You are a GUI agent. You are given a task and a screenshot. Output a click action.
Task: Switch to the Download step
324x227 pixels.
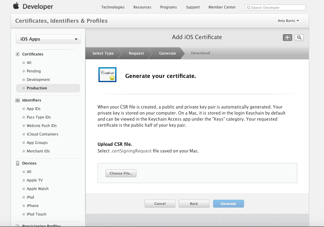click(200, 53)
